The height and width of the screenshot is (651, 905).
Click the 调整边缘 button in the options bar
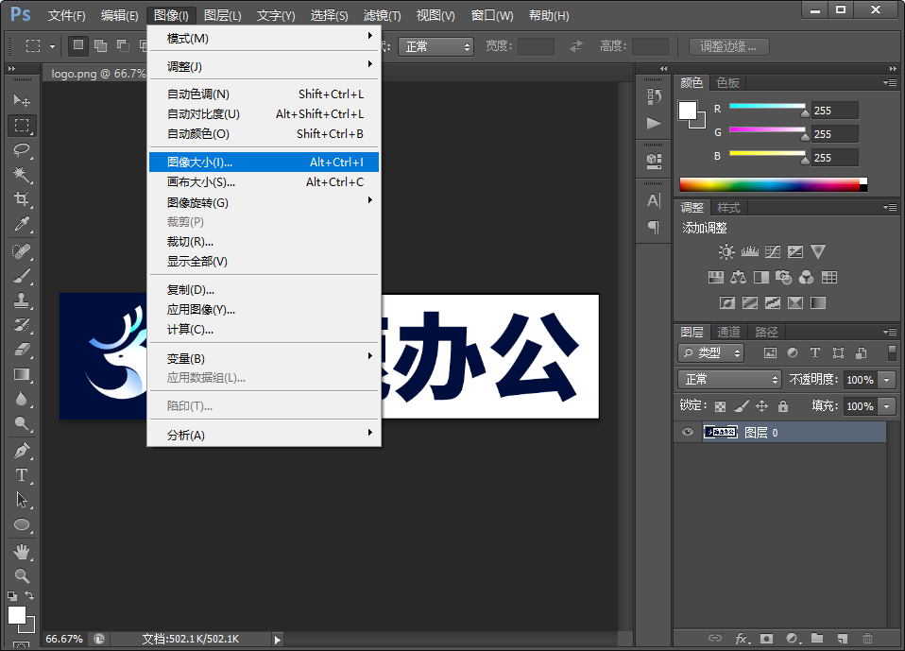pyautogui.click(x=731, y=45)
